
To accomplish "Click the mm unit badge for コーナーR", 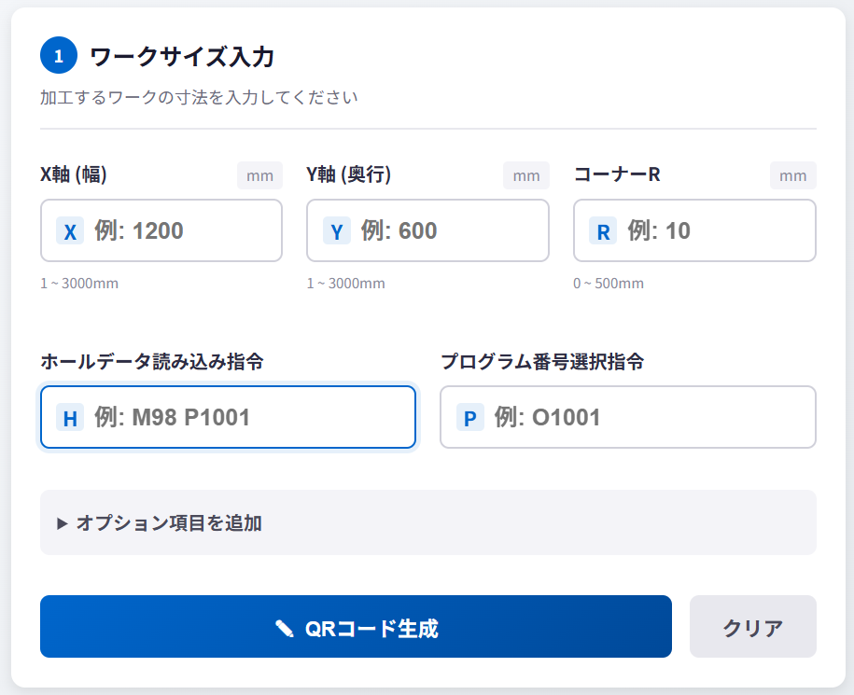I will pos(792,175).
